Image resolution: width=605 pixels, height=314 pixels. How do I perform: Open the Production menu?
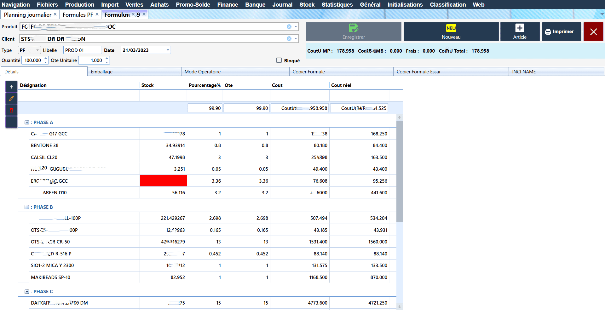(x=80, y=4)
